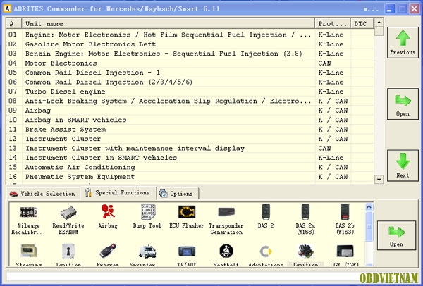423x286 pixels.
Task: Select the Pneumatic System Equipment row
Action: pyautogui.click(x=190, y=177)
